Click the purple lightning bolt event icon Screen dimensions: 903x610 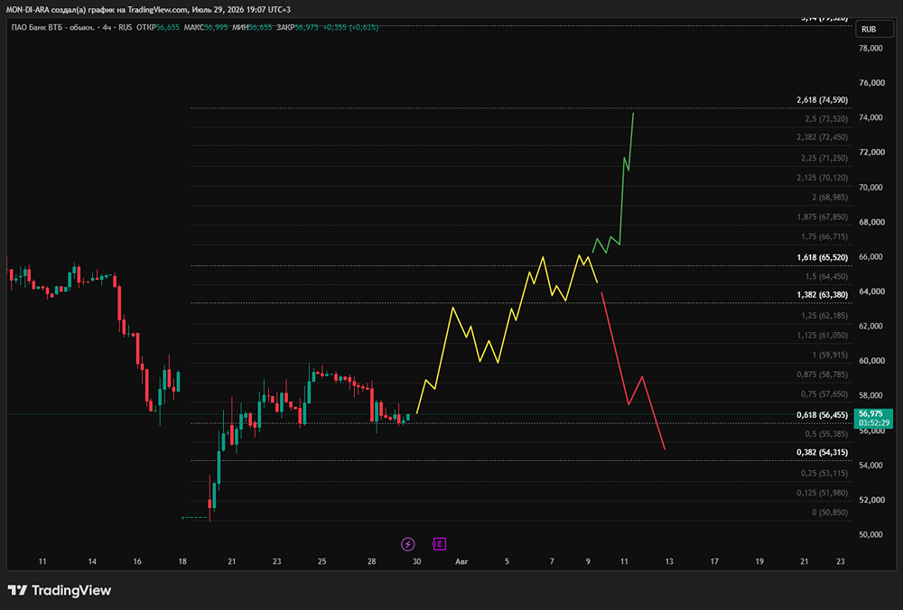tap(408, 544)
